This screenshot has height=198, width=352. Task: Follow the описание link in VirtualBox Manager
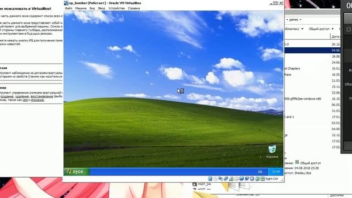[37, 100]
